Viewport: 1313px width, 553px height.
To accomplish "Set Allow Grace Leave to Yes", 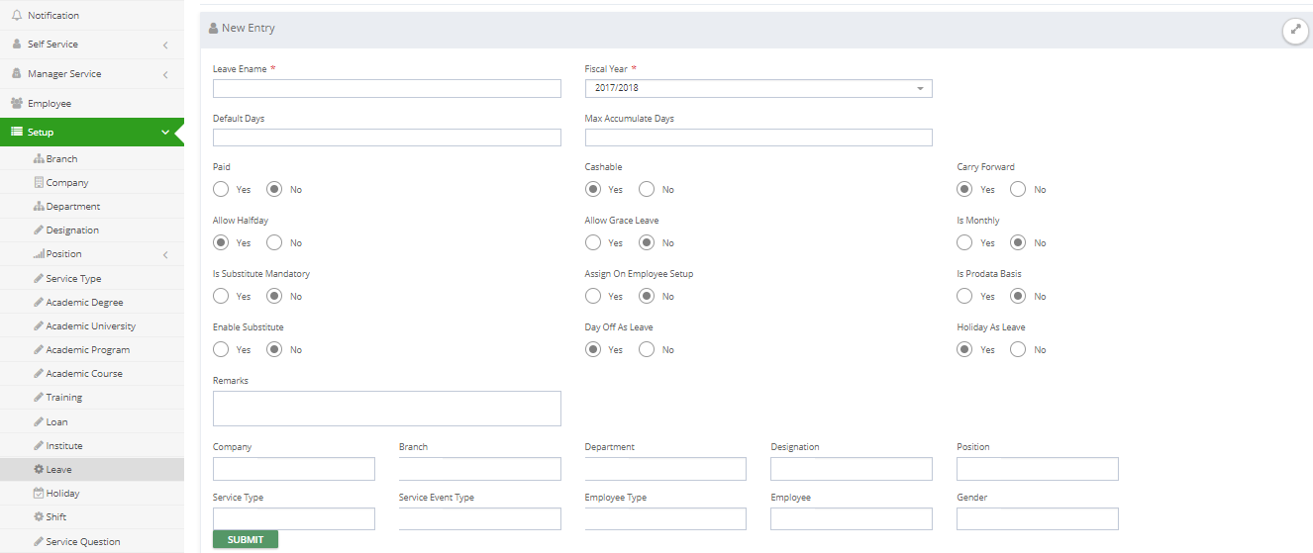I will (593, 242).
